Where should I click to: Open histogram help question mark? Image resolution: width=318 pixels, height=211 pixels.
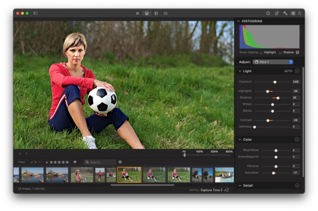click(x=297, y=52)
